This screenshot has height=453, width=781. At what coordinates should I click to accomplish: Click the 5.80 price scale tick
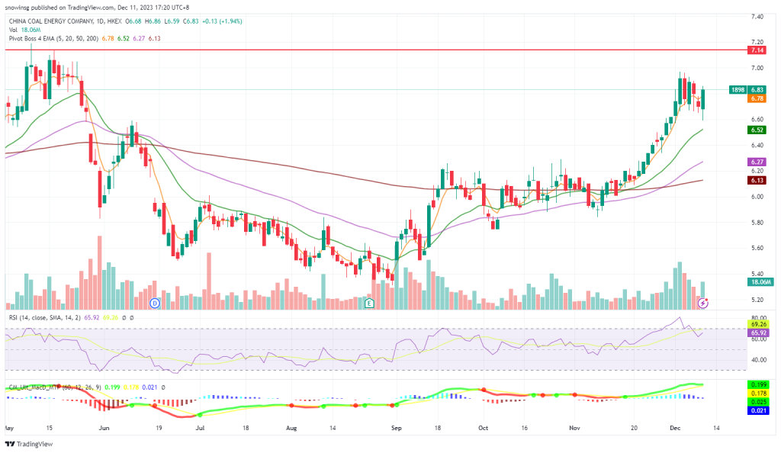click(757, 222)
